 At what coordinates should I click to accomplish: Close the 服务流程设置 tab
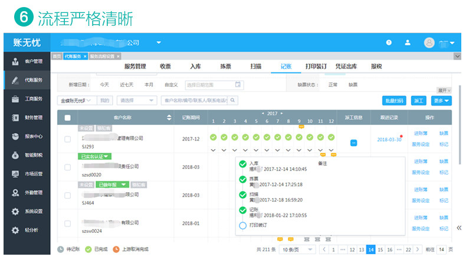click(118, 57)
